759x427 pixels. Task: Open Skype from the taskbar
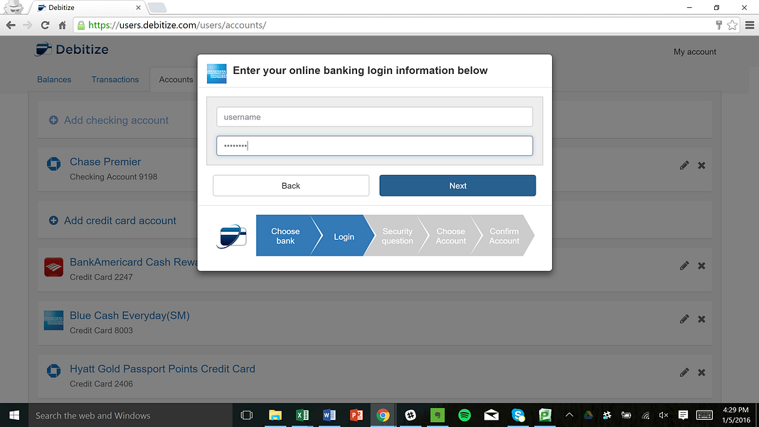click(518, 416)
